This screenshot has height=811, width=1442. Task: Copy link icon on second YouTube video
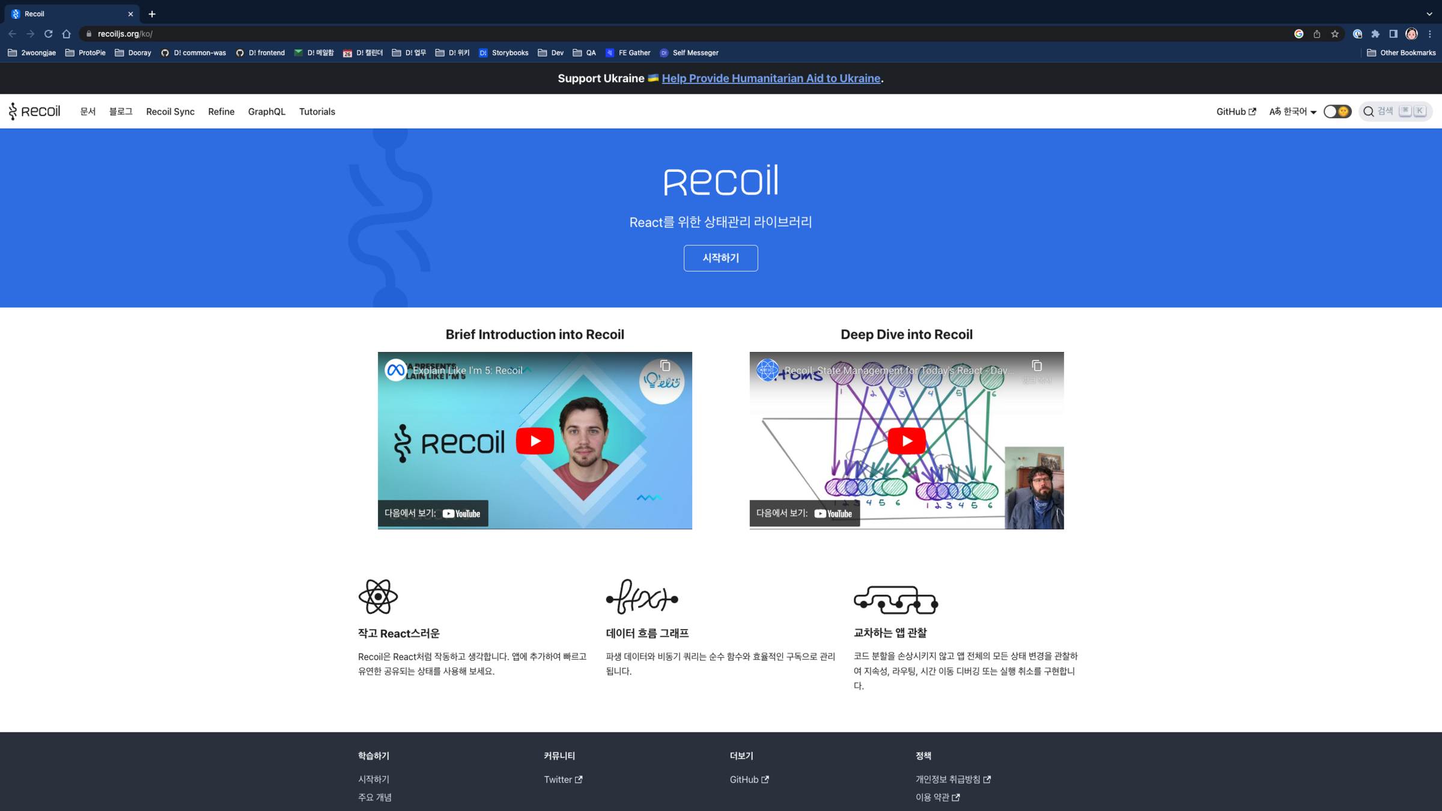(x=1036, y=366)
